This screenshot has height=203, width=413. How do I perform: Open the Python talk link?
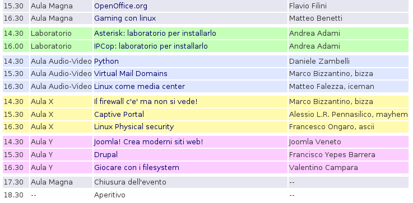106,62
